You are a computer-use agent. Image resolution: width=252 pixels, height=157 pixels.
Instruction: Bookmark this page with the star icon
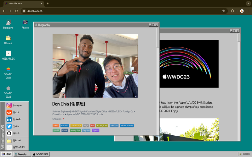224,11
